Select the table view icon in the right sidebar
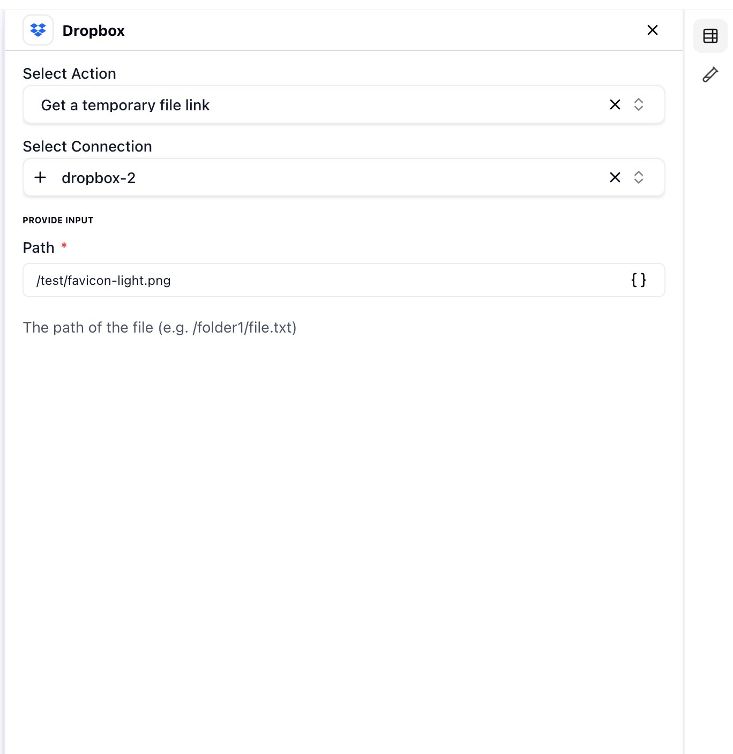The height and width of the screenshot is (754, 733). [710, 36]
